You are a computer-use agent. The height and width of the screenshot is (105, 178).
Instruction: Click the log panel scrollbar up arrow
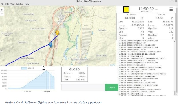click(x=175, y=42)
